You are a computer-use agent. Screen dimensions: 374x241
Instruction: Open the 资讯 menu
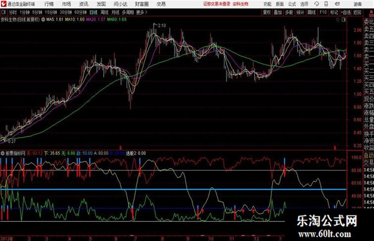point(84,4)
